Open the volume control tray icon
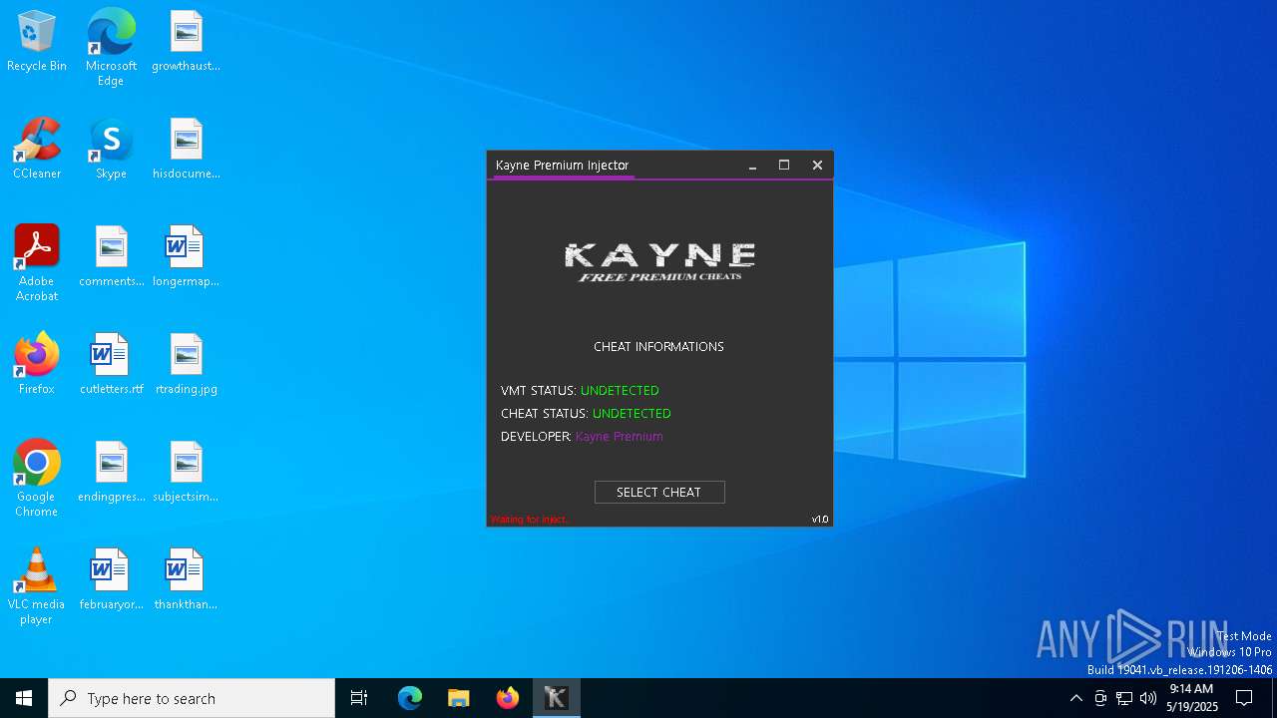This screenshot has width=1277, height=718. [x=1148, y=698]
